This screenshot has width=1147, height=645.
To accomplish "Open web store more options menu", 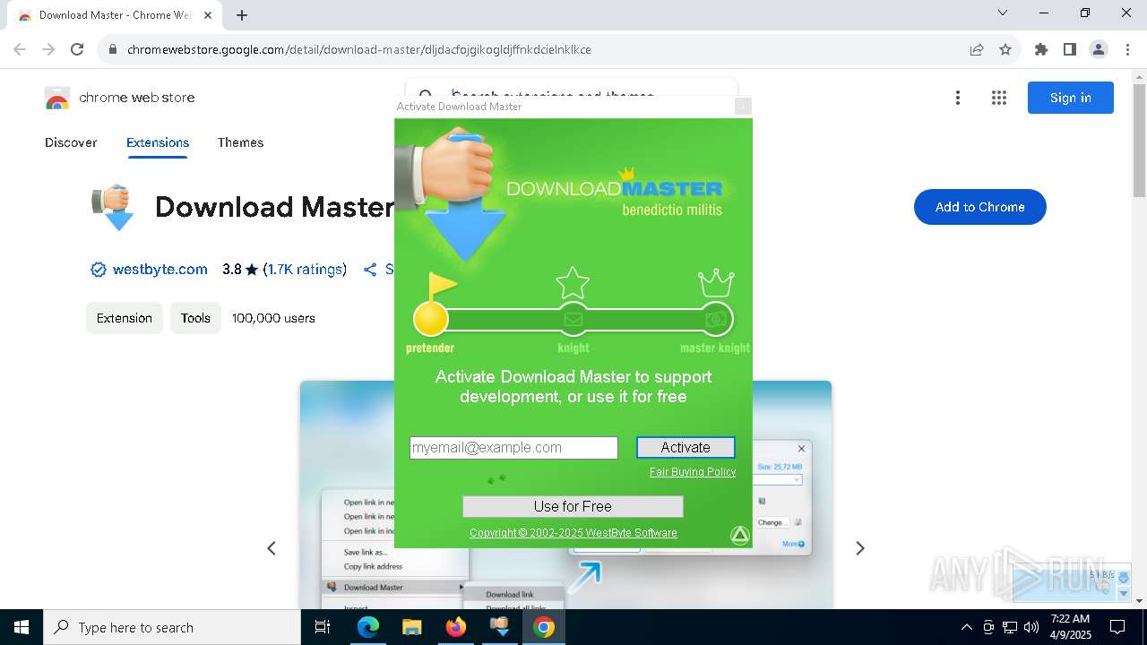I will (958, 98).
